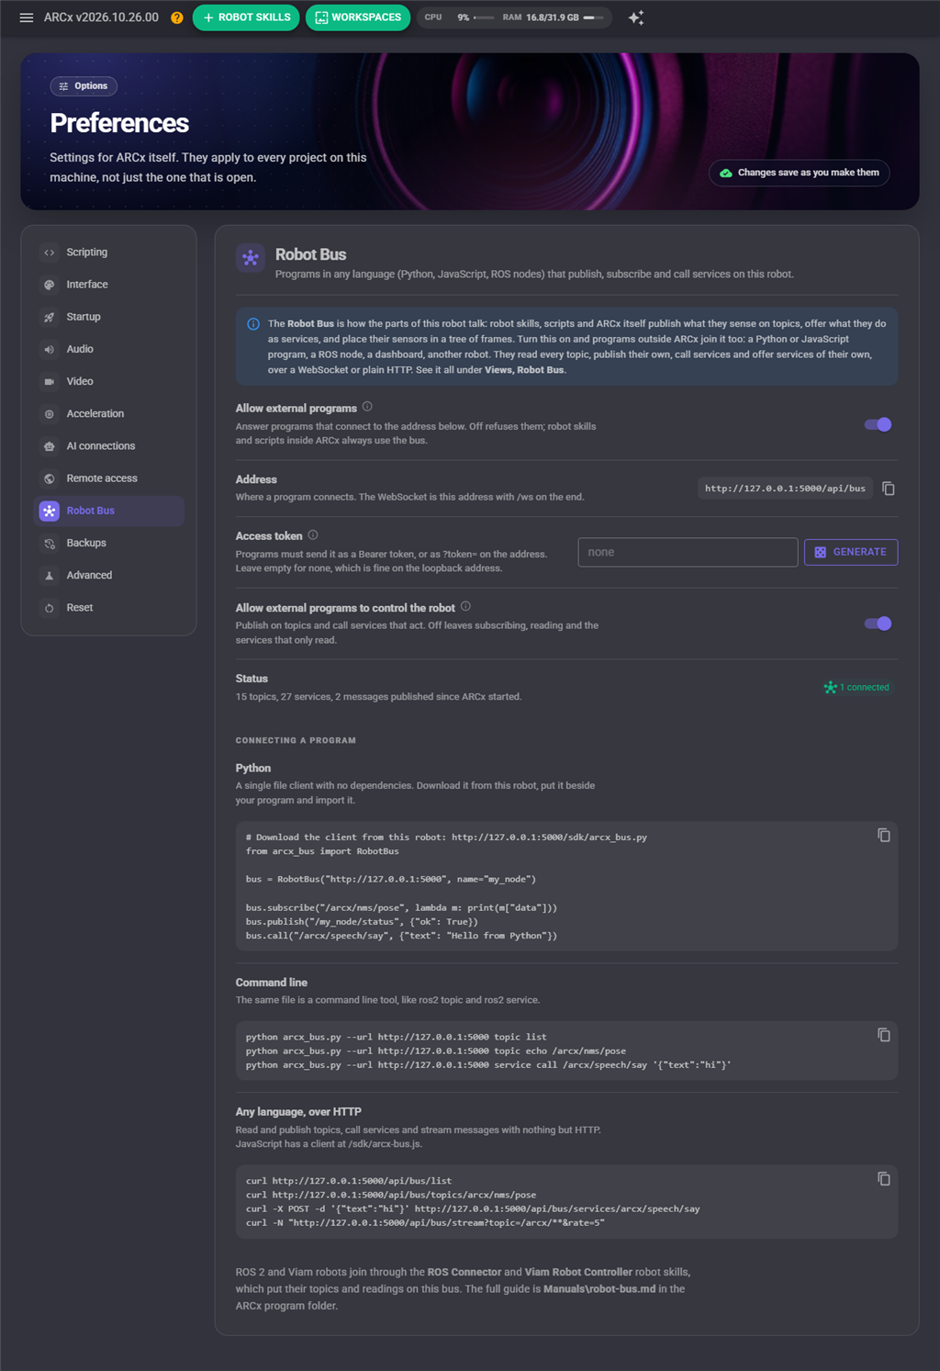Copy the bus address to clipboard
940x1371 pixels.
(889, 489)
